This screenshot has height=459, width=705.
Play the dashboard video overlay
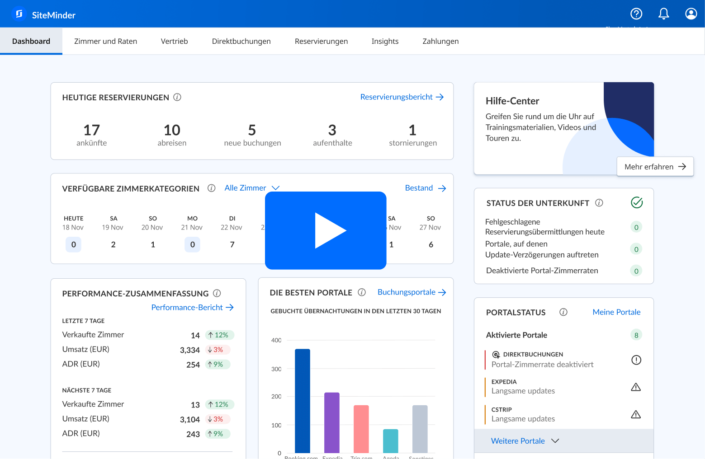[326, 230]
